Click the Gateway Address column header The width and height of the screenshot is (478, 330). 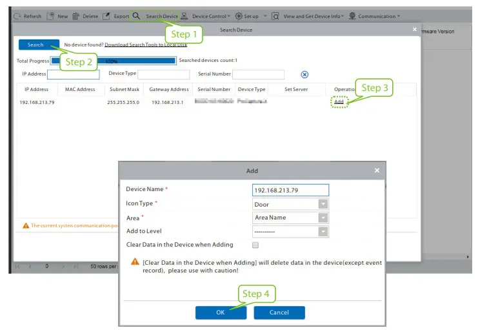(x=169, y=90)
